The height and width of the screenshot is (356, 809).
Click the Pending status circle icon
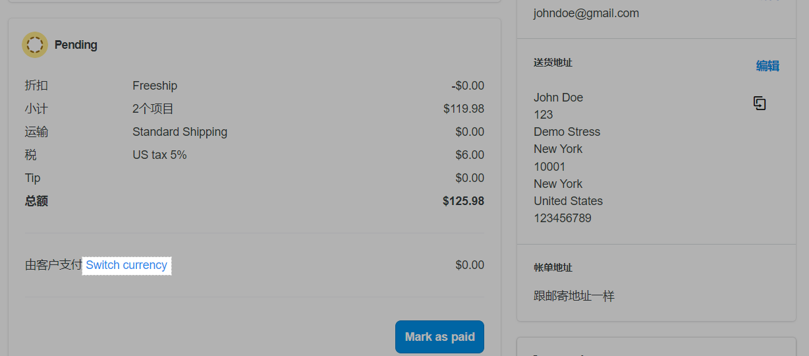coord(35,45)
